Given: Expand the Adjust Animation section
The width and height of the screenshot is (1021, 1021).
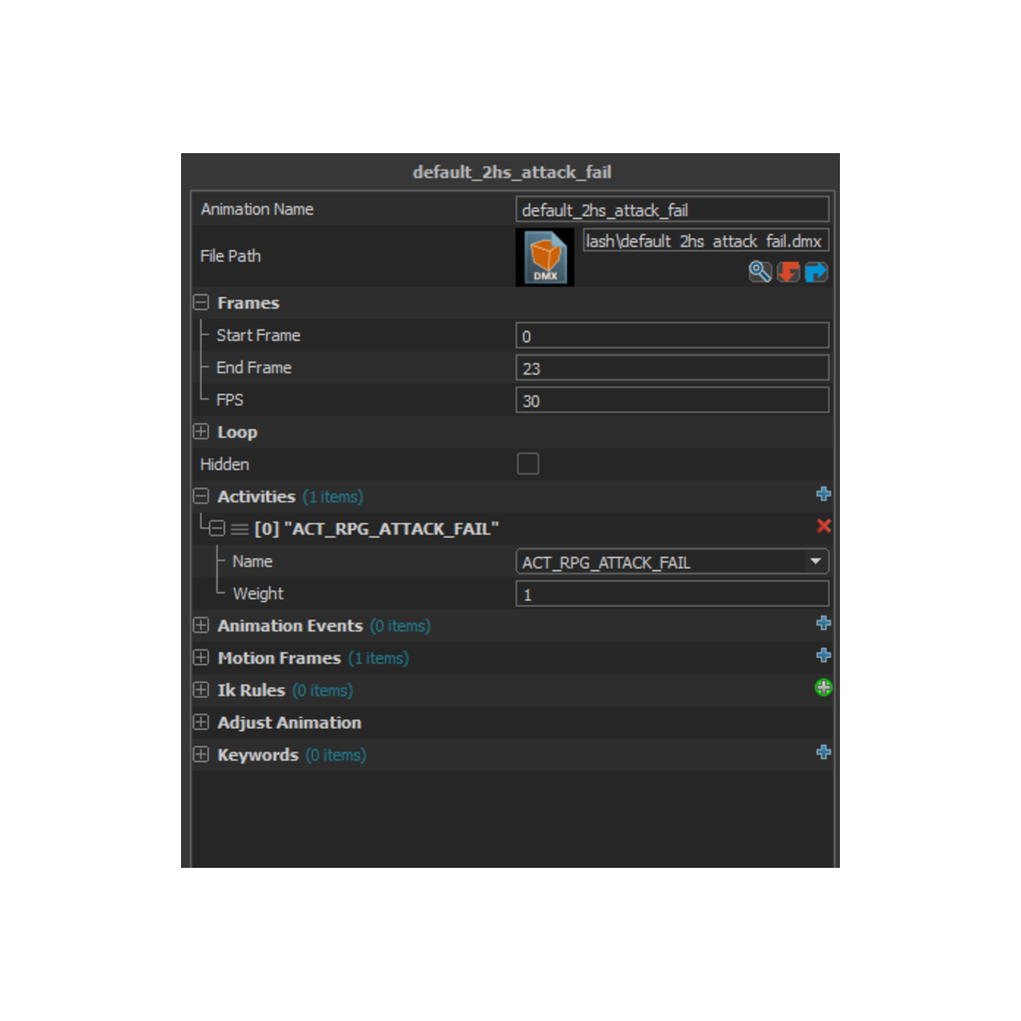Looking at the screenshot, I should point(201,722).
